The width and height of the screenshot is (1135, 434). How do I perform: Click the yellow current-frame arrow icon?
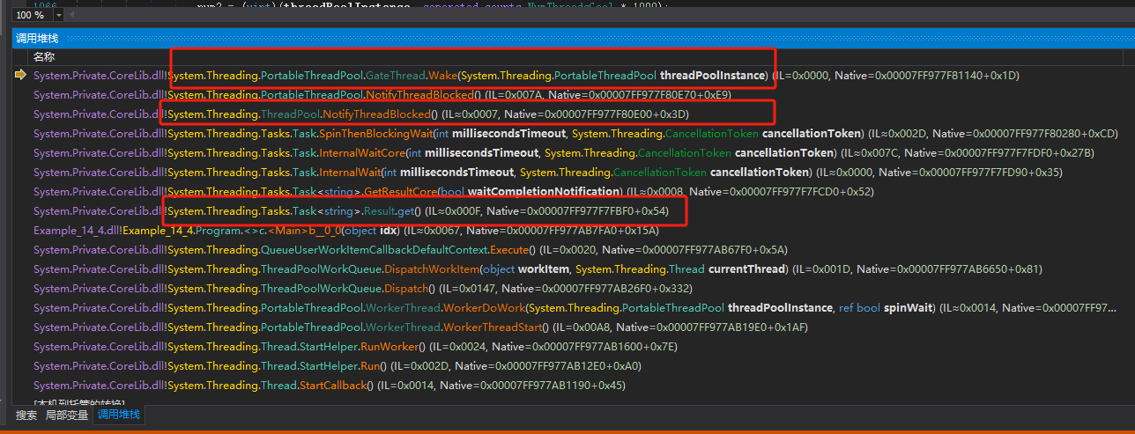pos(20,76)
